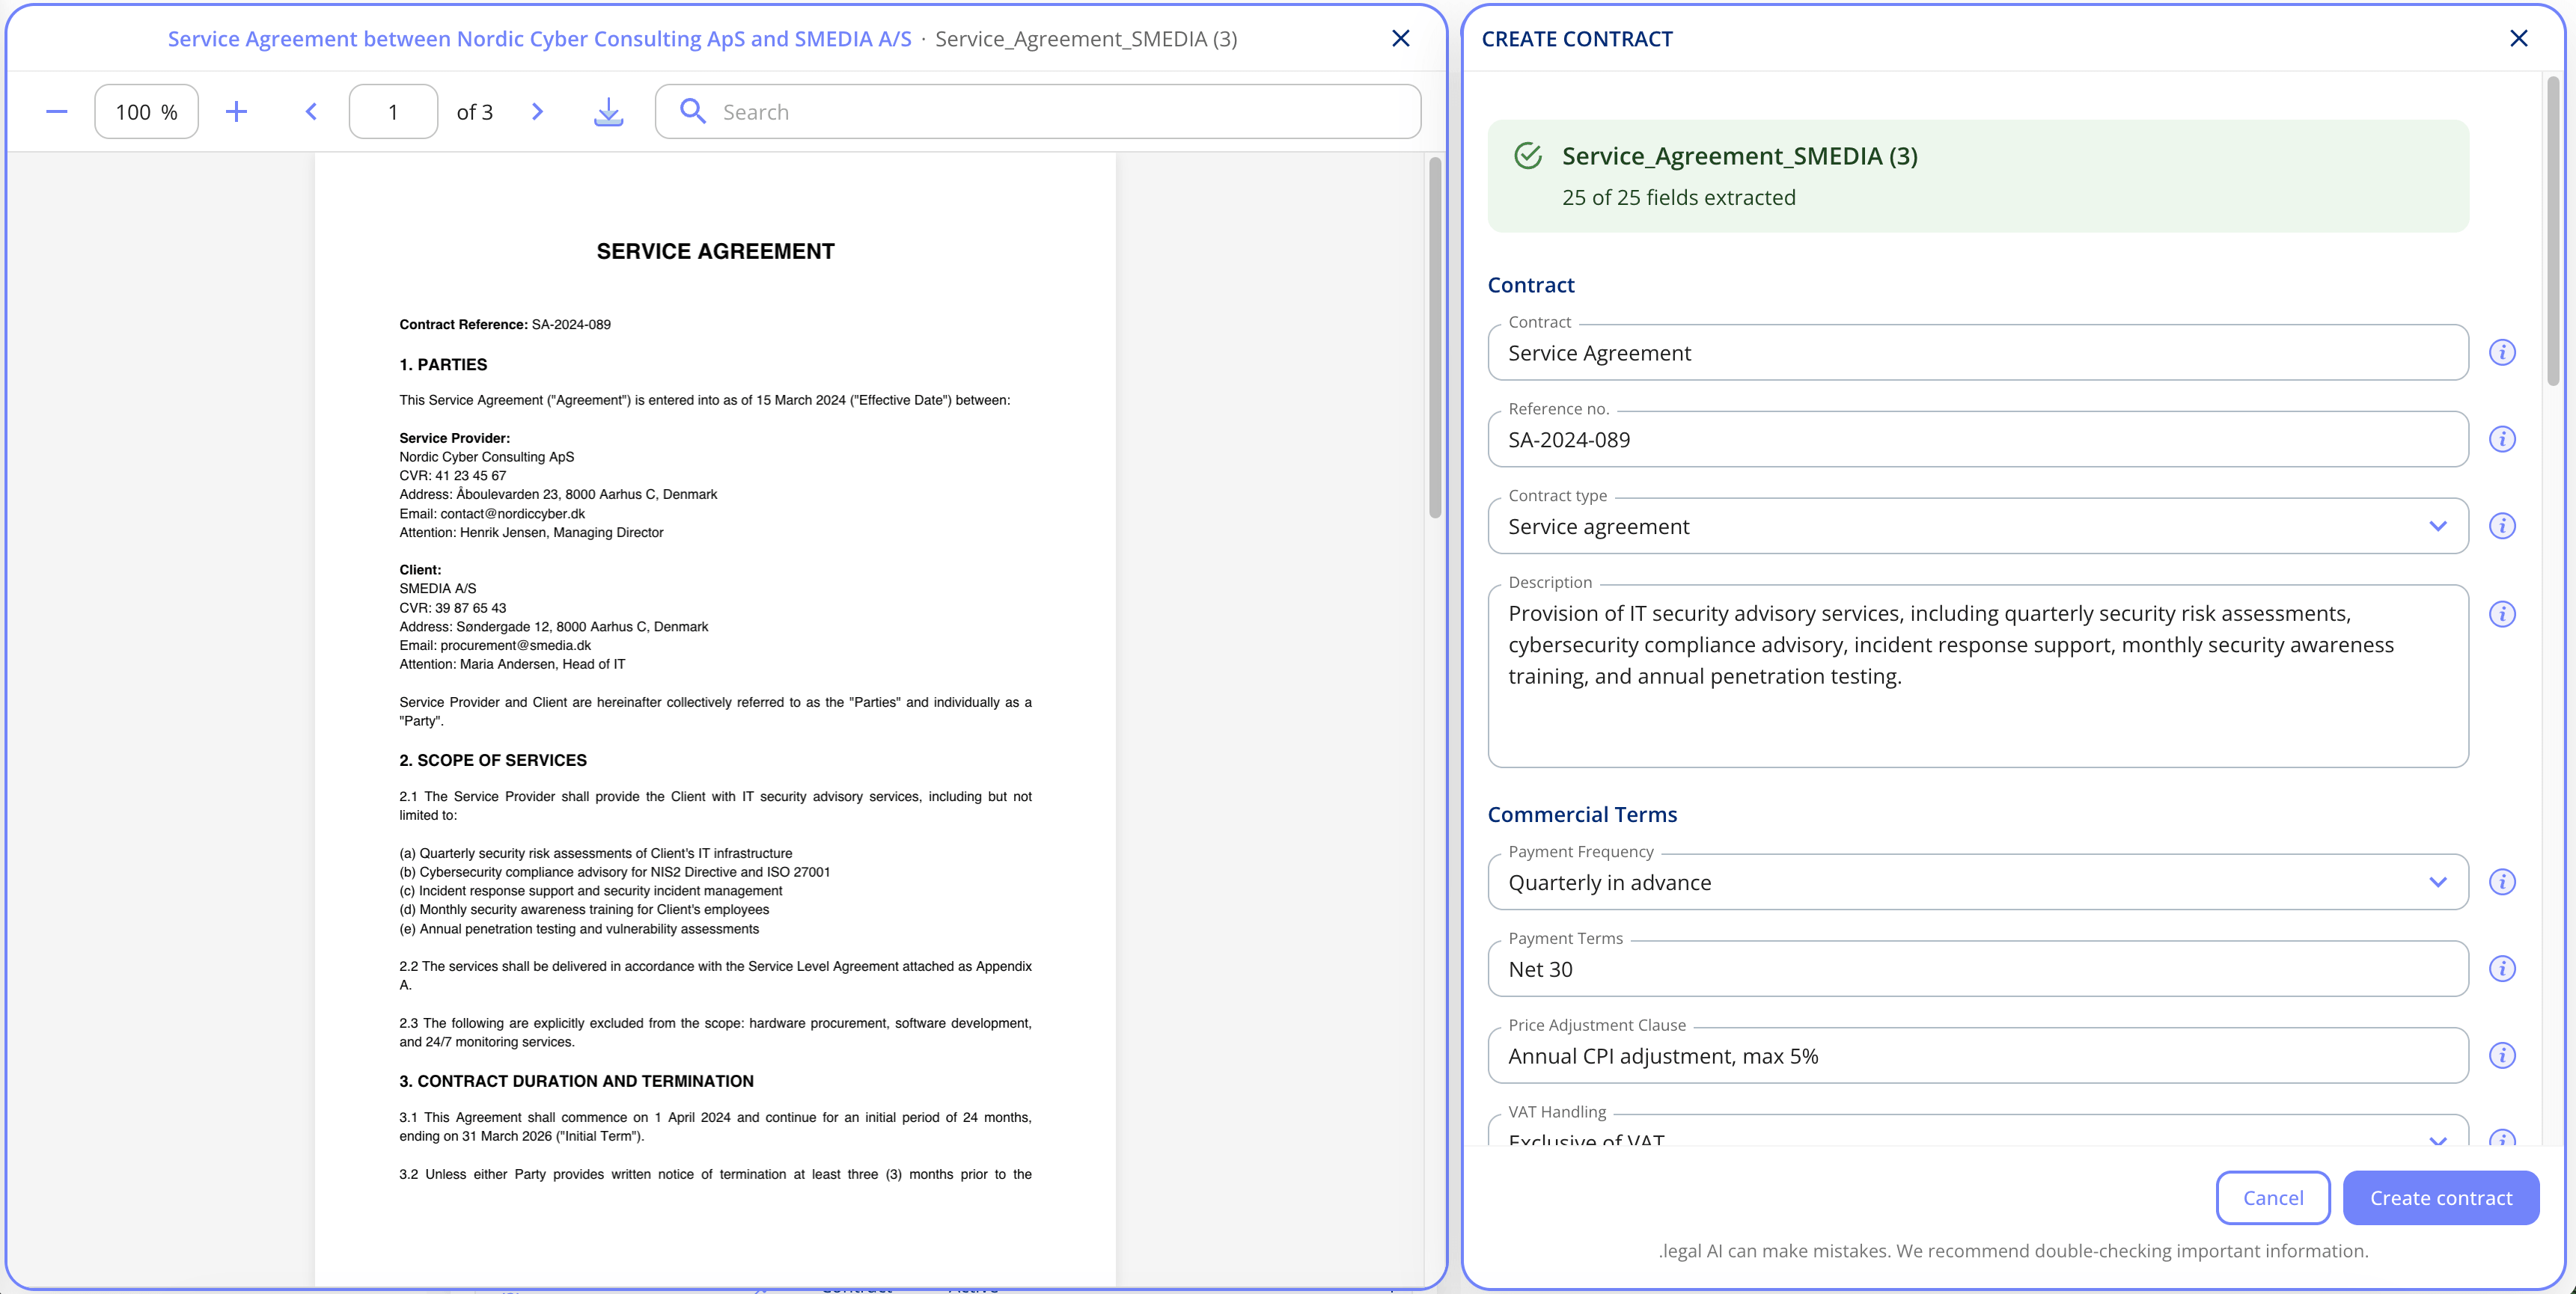Screen dimensions: 2576x1294
Task: Click the search magnifier icon
Action: pos(692,111)
